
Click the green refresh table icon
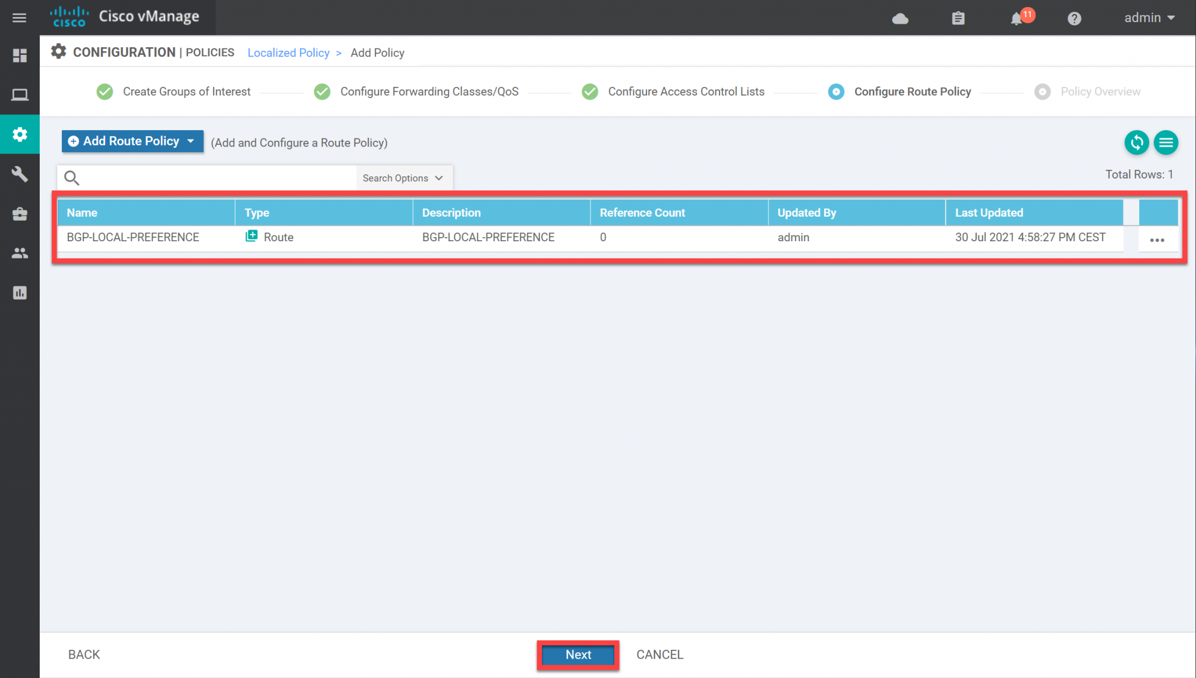pyautogui.click(x=1136, y=142)
